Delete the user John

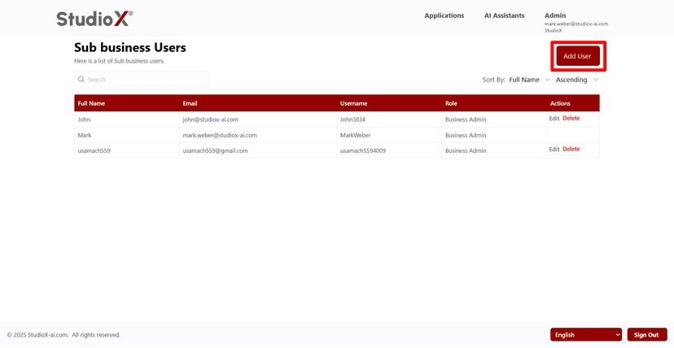(571, 119)
